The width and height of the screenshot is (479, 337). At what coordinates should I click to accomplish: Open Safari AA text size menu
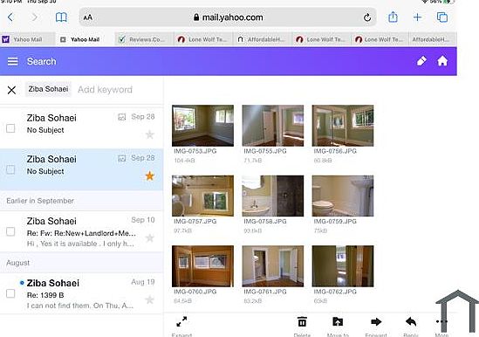[x=87, y=17]
